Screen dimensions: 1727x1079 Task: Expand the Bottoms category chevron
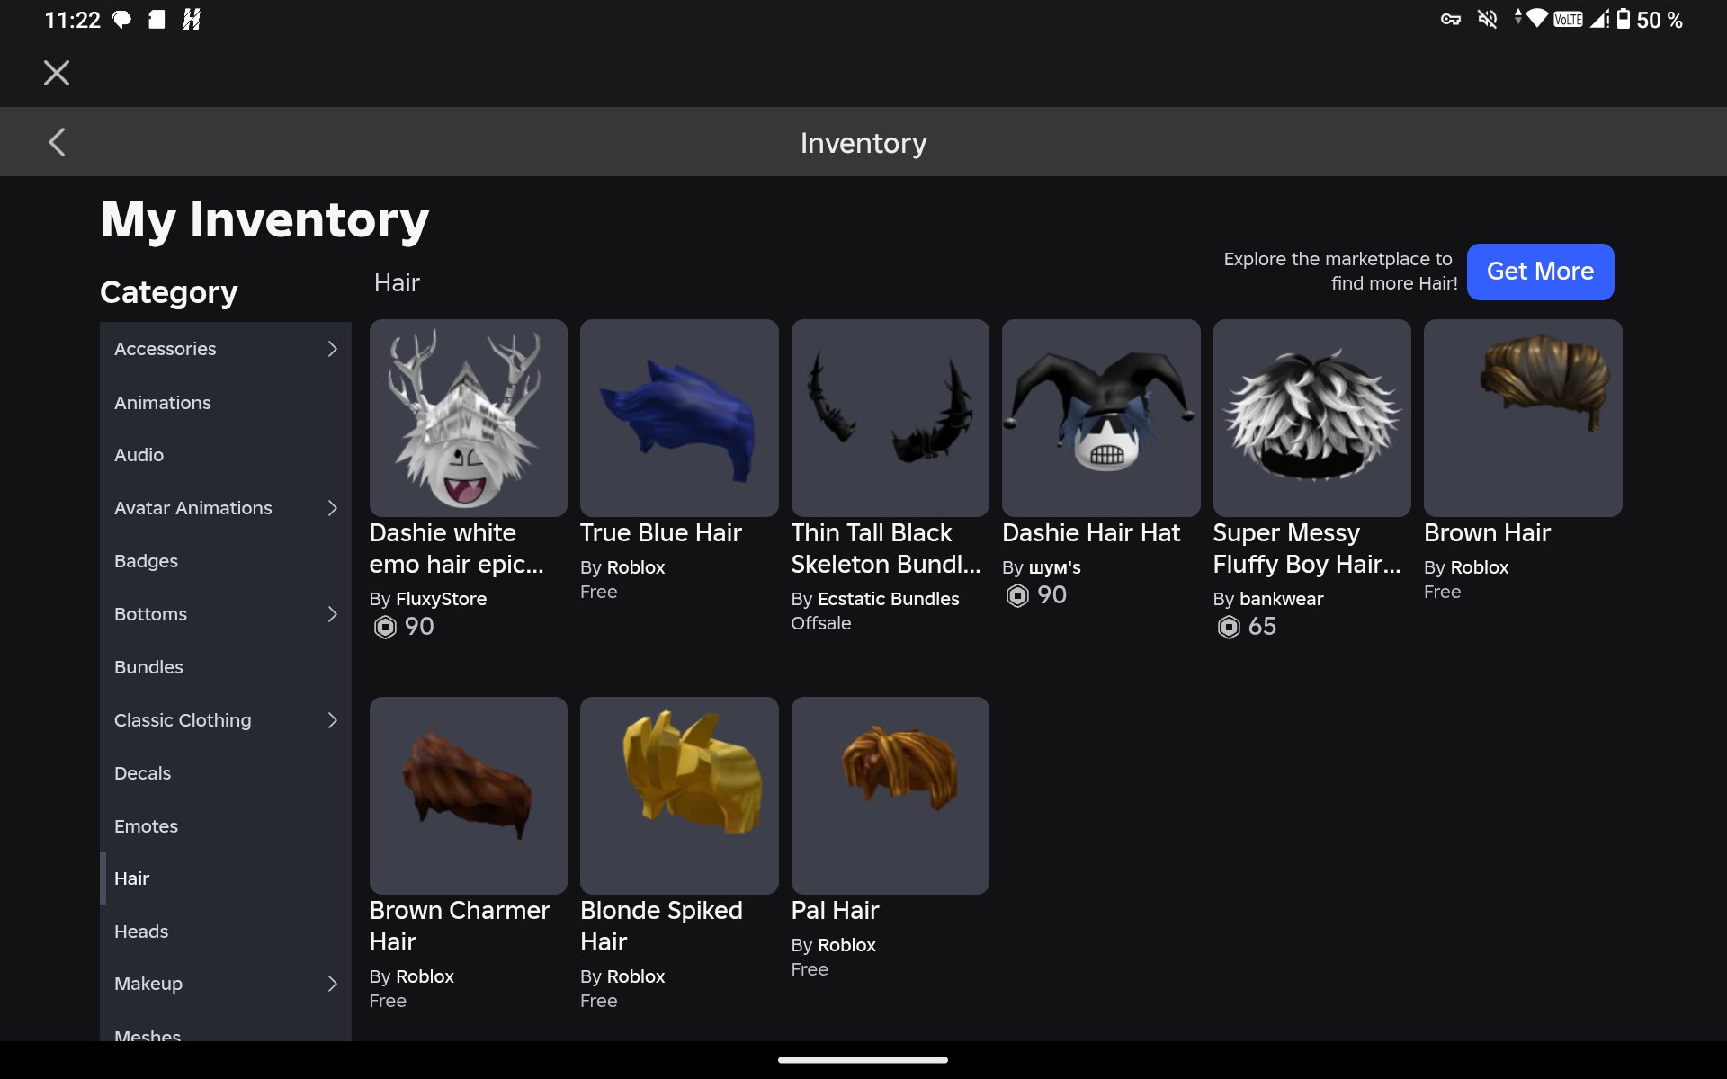click(x=332, y=614)
